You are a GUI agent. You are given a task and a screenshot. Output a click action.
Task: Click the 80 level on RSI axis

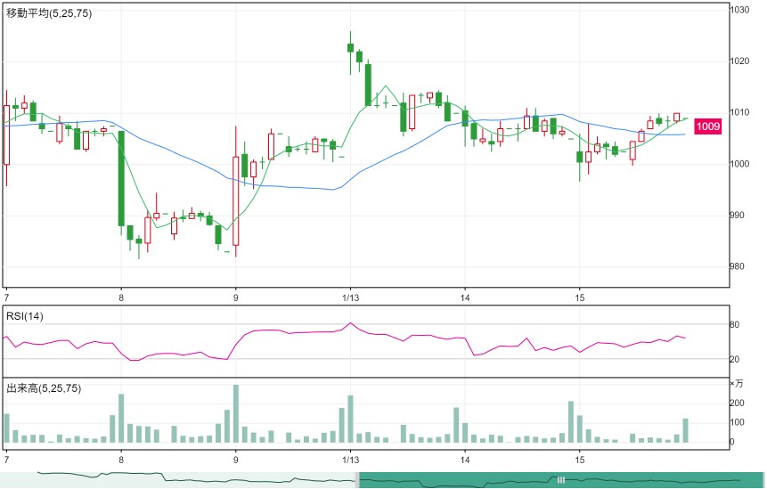coord(735,325)
